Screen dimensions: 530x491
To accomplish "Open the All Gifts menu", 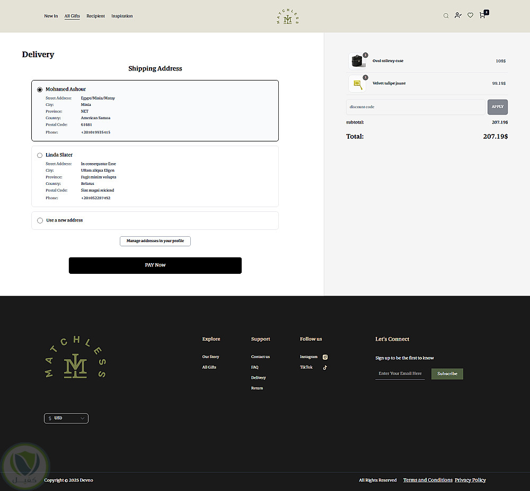I will [72, 16].
